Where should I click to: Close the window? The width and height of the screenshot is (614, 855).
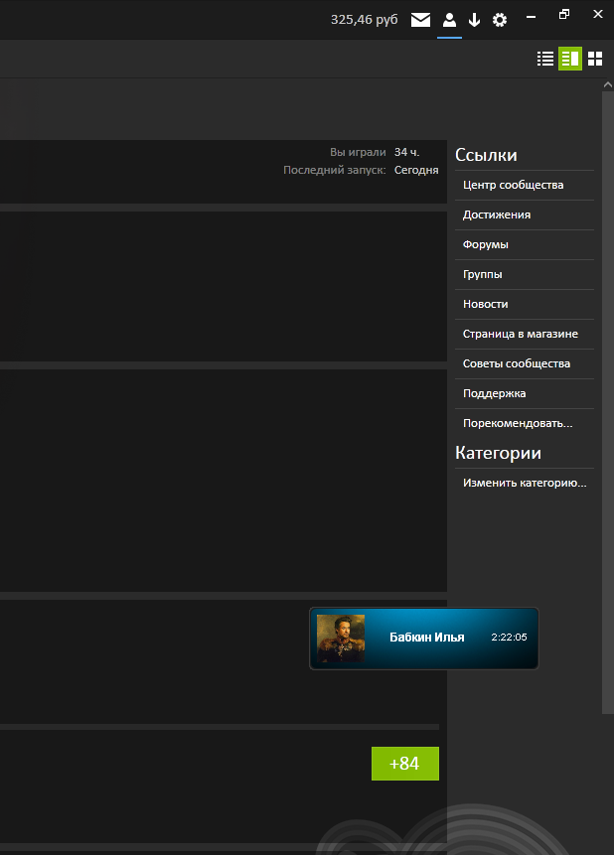click(598, 15)
